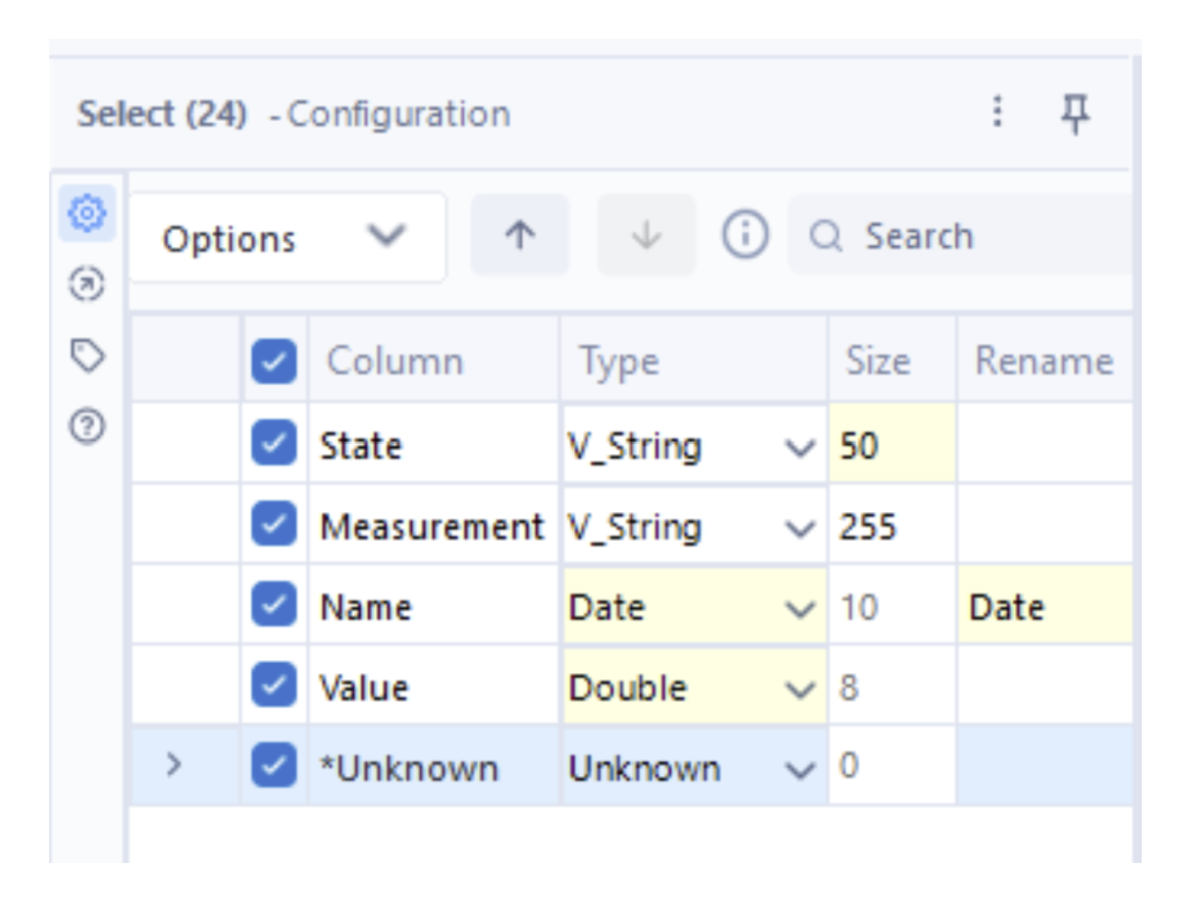
Task: Open the help question mark icon
Action: click(x=87, y=425)
